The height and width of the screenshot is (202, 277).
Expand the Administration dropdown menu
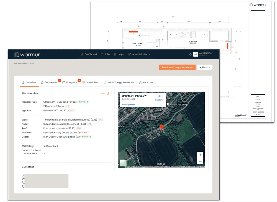coord(139,54)
